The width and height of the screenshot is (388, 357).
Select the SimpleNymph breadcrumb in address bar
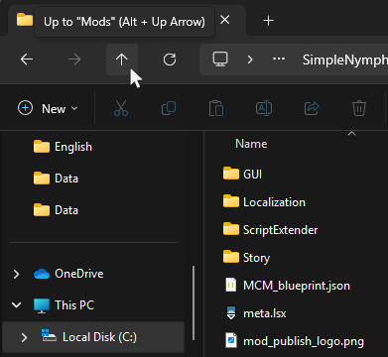click(x=345, y=59)
